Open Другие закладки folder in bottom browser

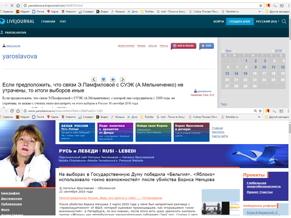click(x=277, y=117)
